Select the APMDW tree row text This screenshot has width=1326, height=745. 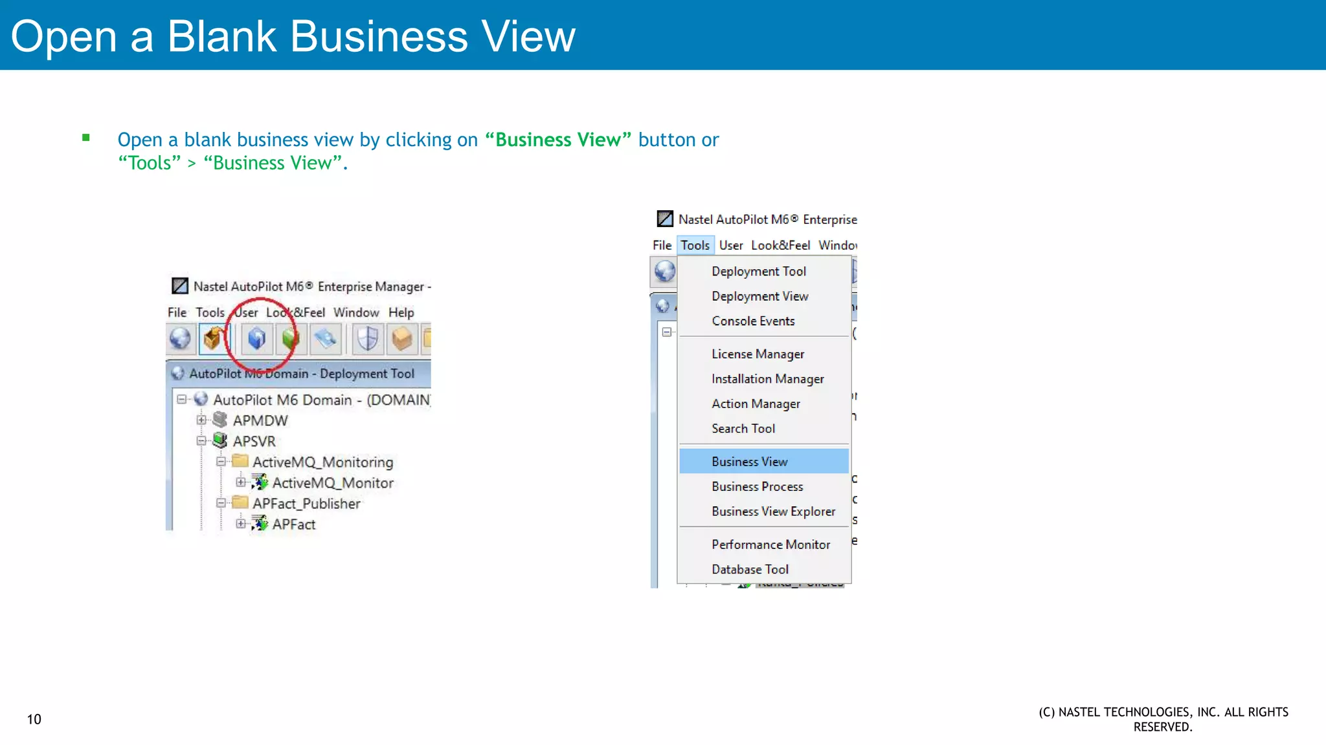click(260, 420)
